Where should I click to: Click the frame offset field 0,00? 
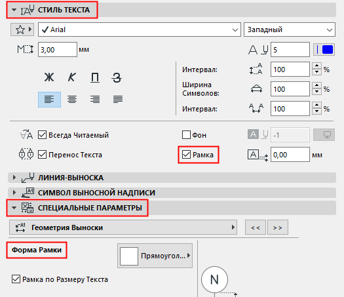(x=290, y=155)
